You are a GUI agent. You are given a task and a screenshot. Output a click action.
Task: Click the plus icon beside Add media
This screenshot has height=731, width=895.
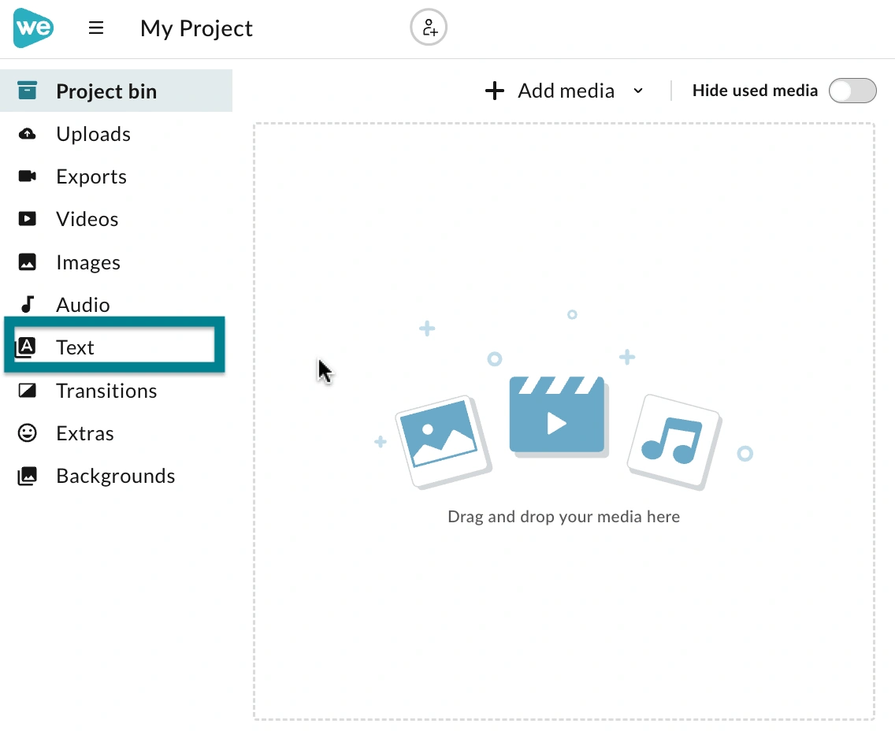494,91
